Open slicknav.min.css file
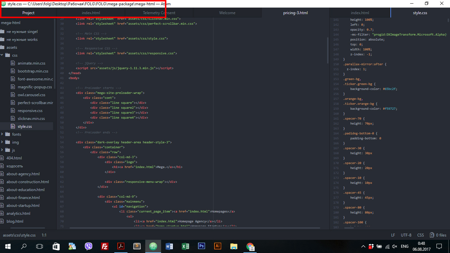The width and height of the screenshot is (450, 253). [31, 119]
